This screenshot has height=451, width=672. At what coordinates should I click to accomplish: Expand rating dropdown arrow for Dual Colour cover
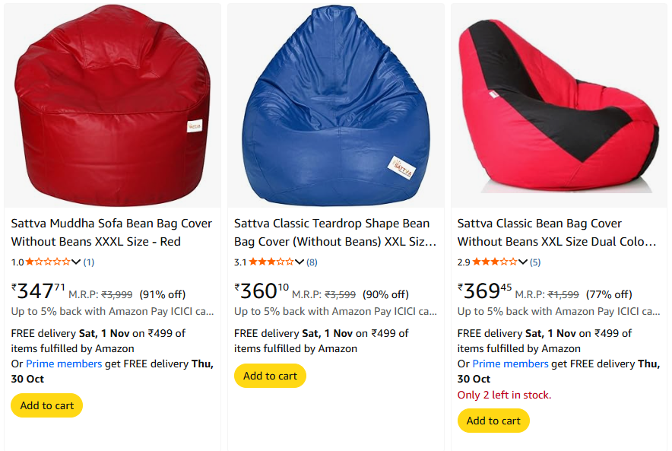523,262
